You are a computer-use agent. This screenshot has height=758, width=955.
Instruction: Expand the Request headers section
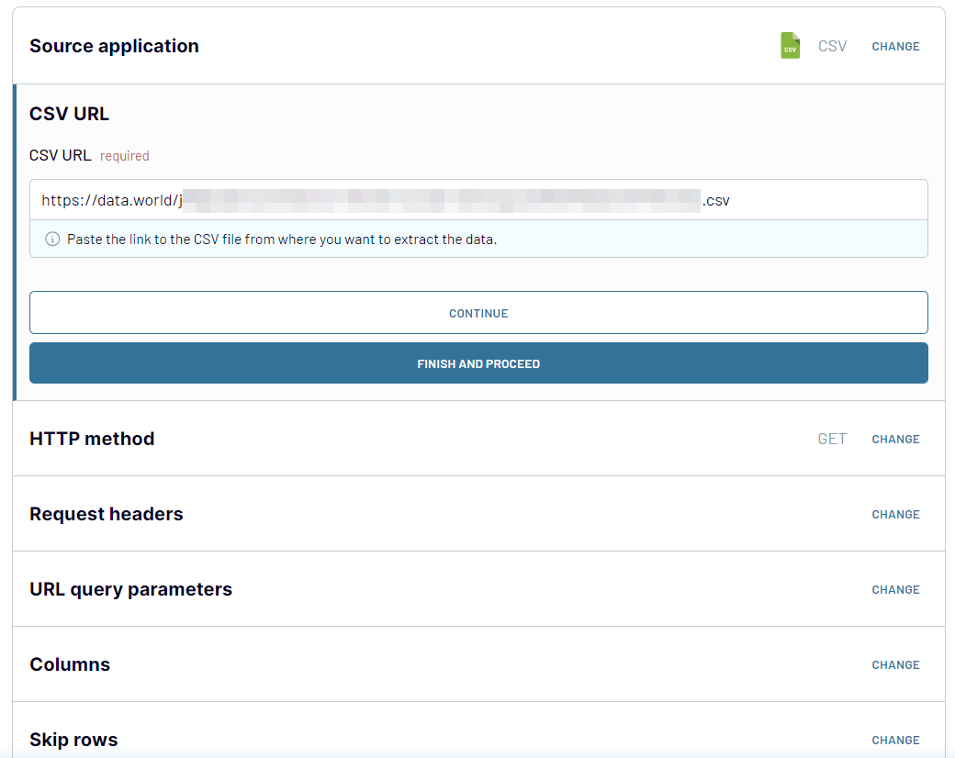[x=106, y=514]
